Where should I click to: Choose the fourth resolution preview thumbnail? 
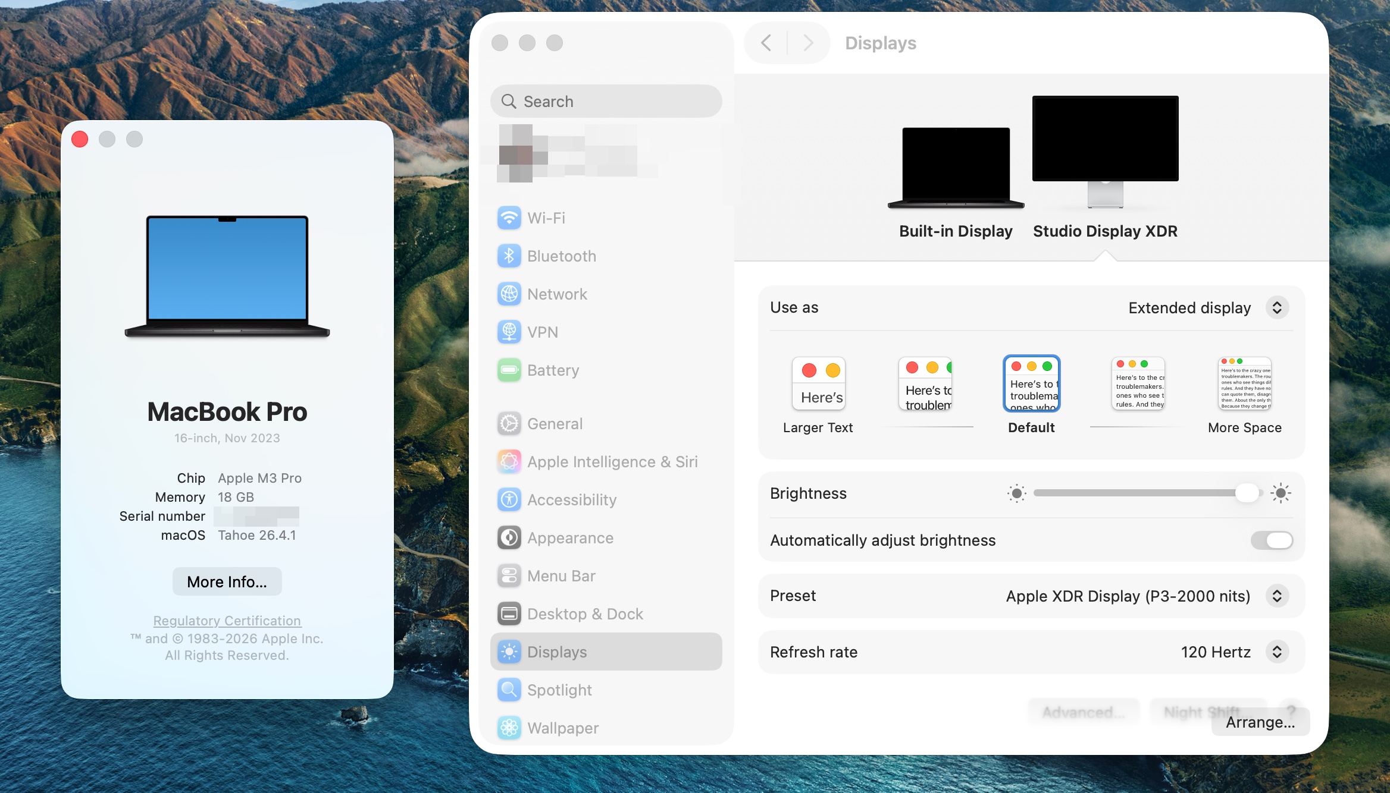[1138, 384]
